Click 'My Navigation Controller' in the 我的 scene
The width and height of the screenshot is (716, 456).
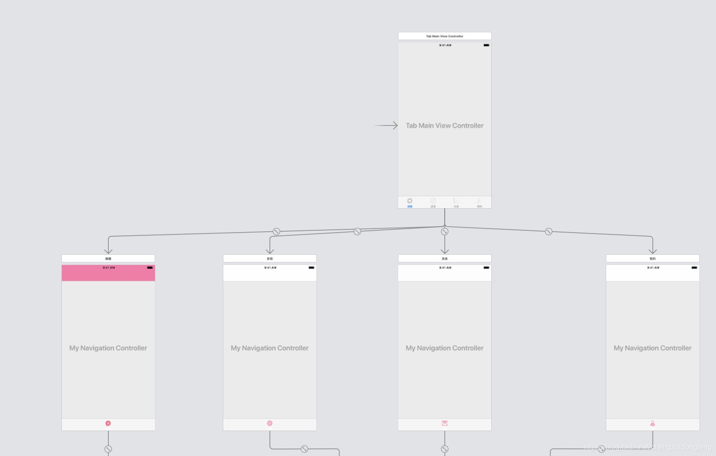pos(653,348)
